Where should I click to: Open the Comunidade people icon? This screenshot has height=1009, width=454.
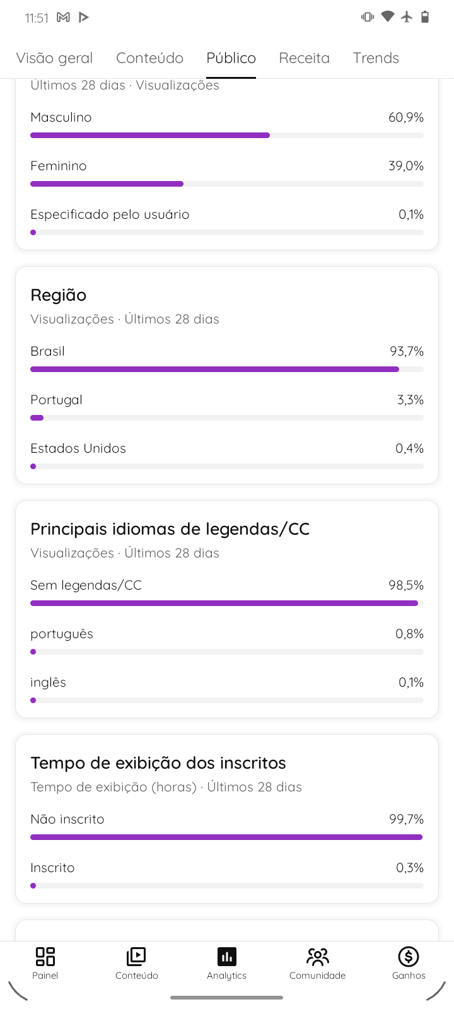[x=318, y=957]
